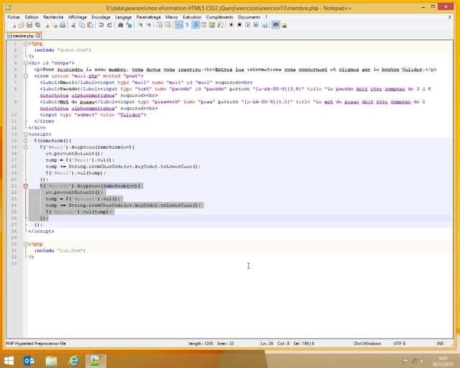Click the Close document toolbar icon
The width and height of the screenshot is (460, 368).
[x=47, y=25]
